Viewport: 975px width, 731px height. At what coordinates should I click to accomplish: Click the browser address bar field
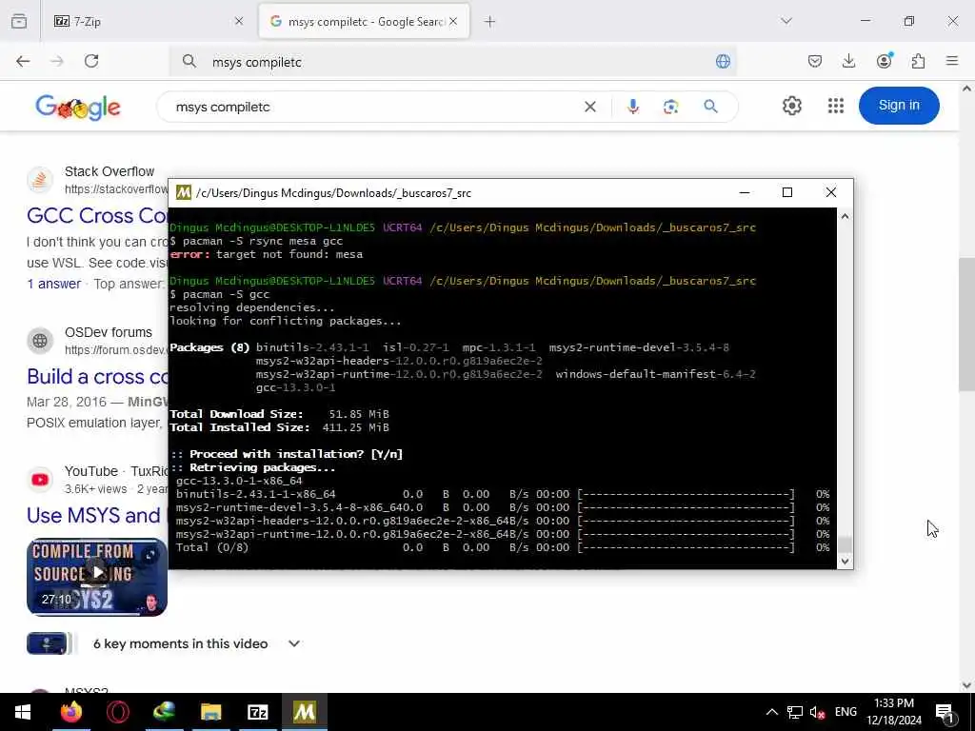452,62
